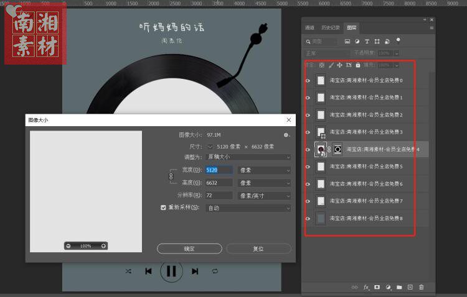Hide layer ending with 6
467x297 pixels.
308,184
